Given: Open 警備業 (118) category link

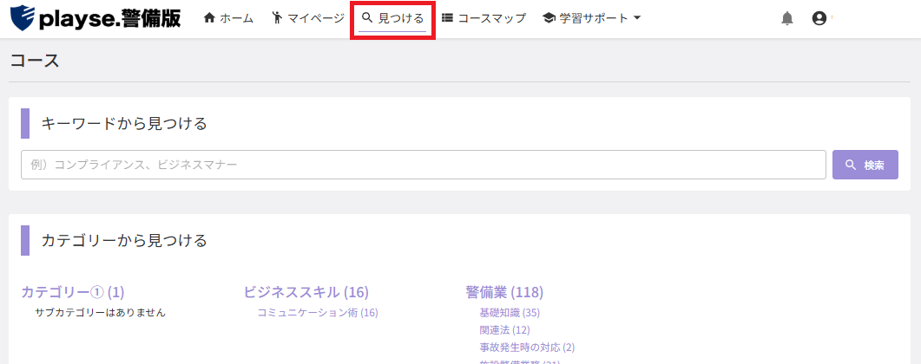Looking at the screenshot, I should [504, 292].
